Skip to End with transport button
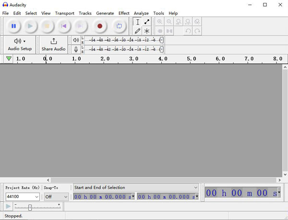The height and width of the screenshot is (220, 288). pyautogui.click(x=80, y=26)
